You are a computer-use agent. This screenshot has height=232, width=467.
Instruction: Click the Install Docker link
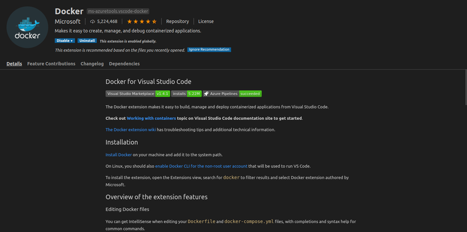coord(118,154)
